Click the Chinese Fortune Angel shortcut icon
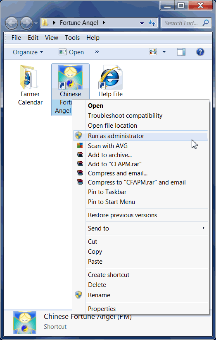This screenshot has height=340, width=216. [70, 77]
